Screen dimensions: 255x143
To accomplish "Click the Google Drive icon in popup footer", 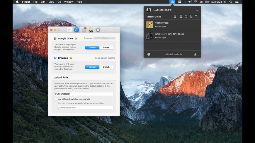I will (x=195, y=55).
